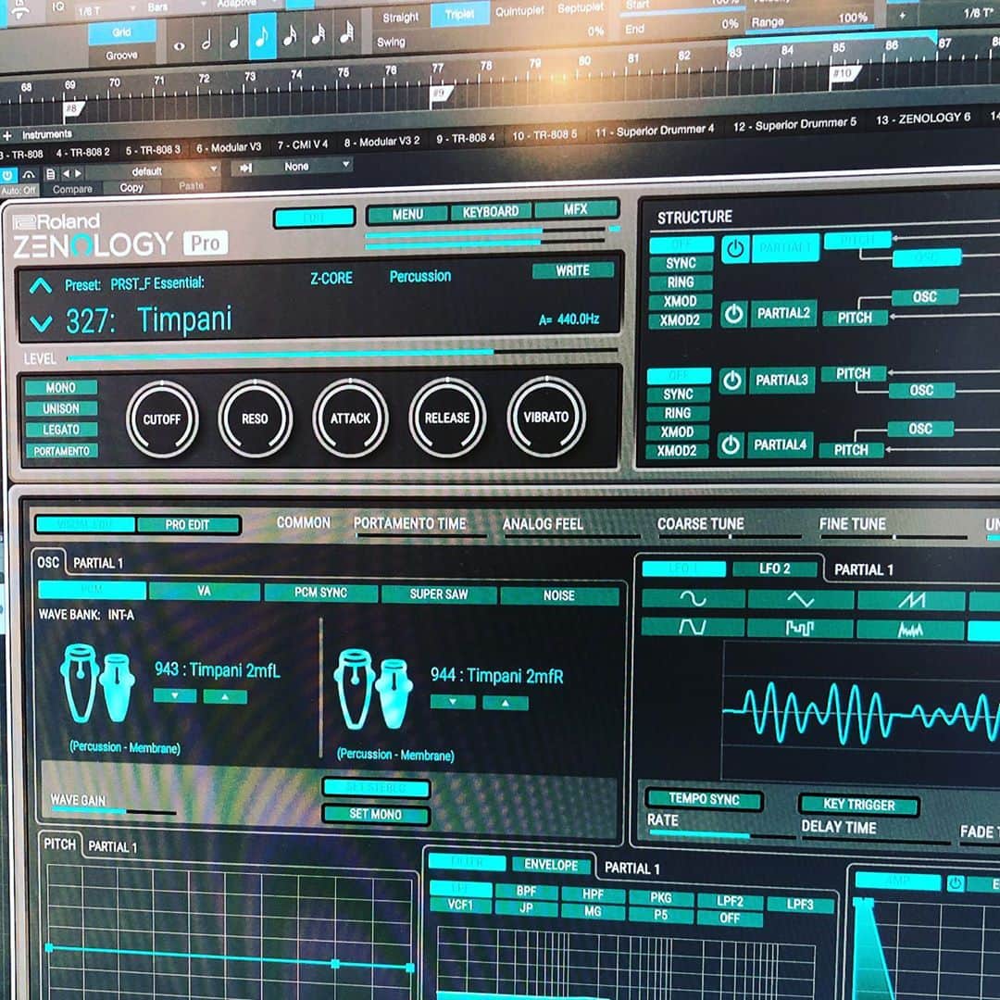Open the Percussion category selector
1000x1000 pixels.
(420, 276)
